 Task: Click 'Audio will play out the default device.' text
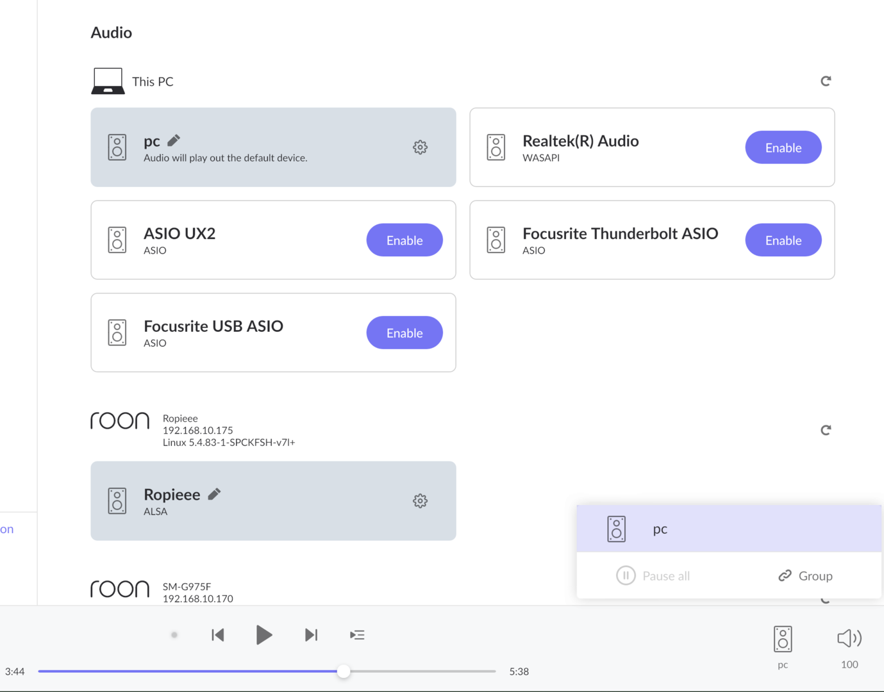(226, 158)
